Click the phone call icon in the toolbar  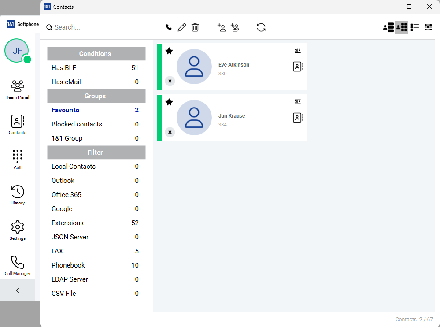(169, 27)
